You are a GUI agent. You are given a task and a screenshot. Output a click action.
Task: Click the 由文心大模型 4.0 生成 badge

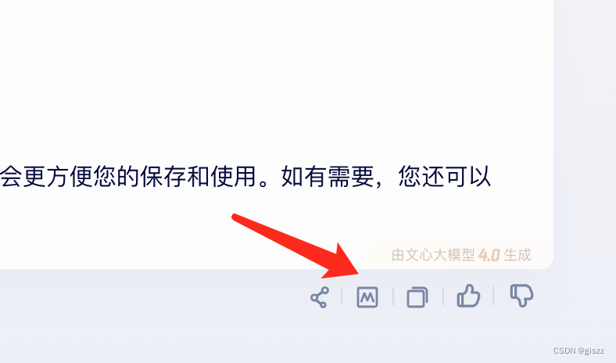461,255
